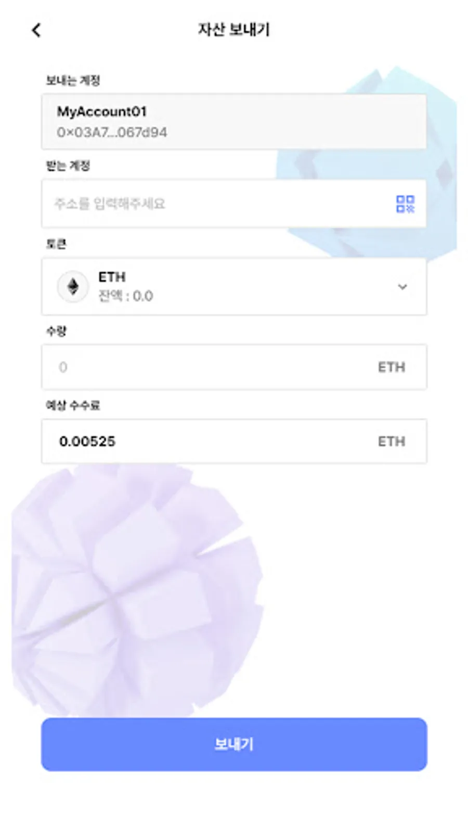
Task: Open the ETH token selector box
Action: [234, 286]
